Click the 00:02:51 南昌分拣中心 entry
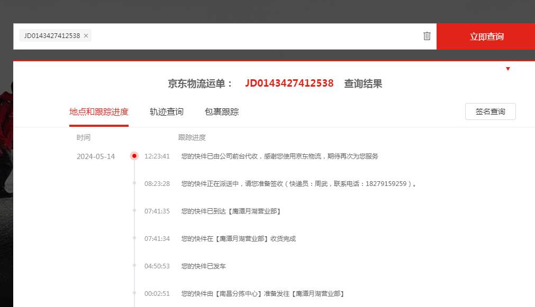The image size is (535, 307). (x=262, y=294)
